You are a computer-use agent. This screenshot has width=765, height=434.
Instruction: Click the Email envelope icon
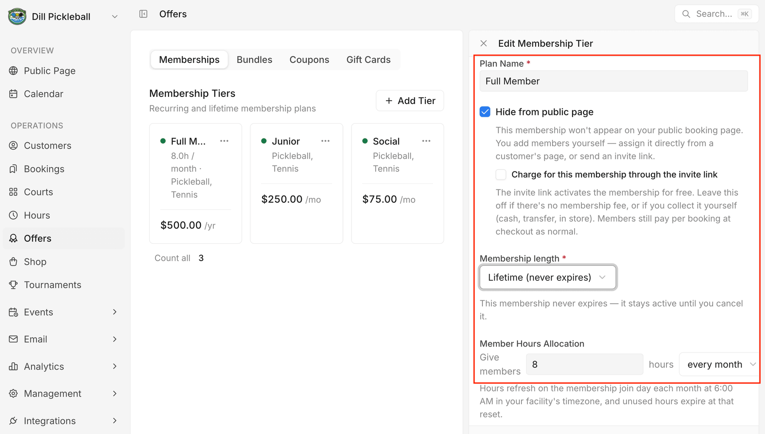pyautogui.click(x=14, y=339)
